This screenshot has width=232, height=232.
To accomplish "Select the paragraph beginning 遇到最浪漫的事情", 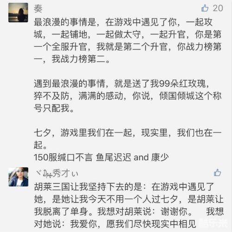I will point(128,96).
